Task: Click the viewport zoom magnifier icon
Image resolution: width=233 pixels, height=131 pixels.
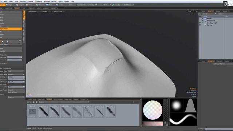Action: point(194,11)
